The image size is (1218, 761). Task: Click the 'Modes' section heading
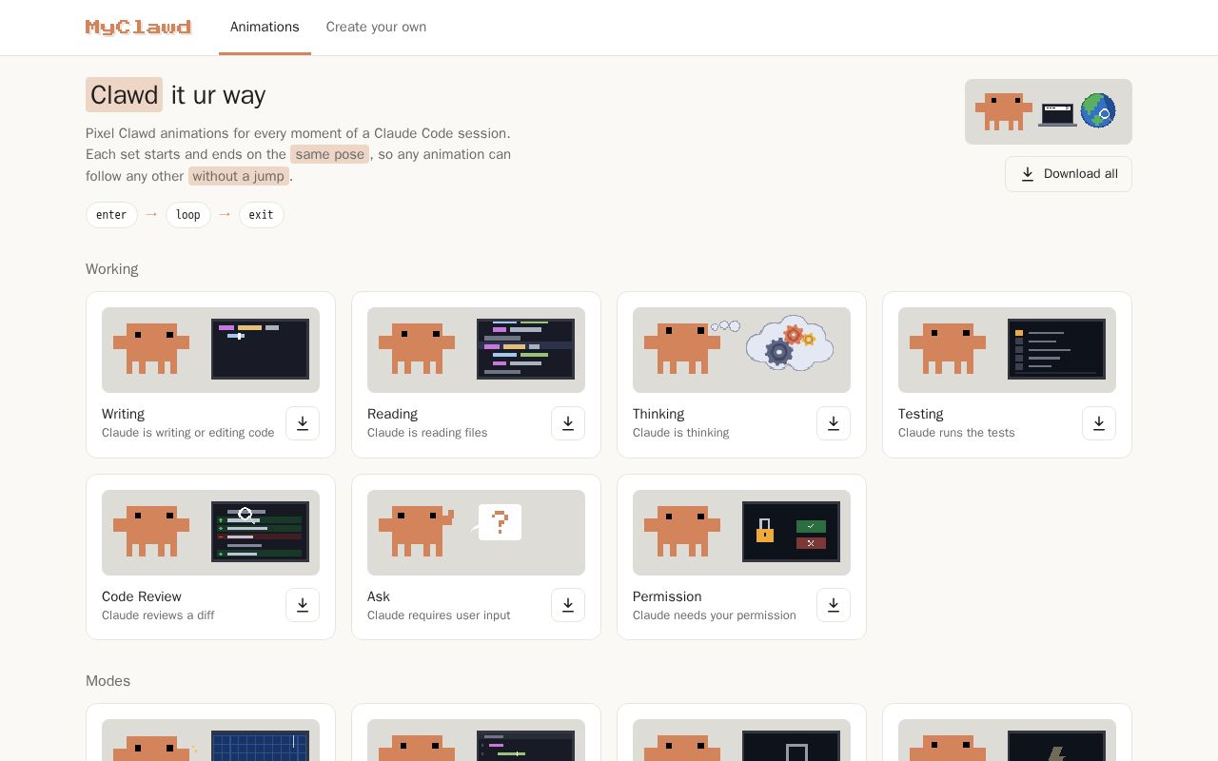pyautogui.click(x=108, y=681)
